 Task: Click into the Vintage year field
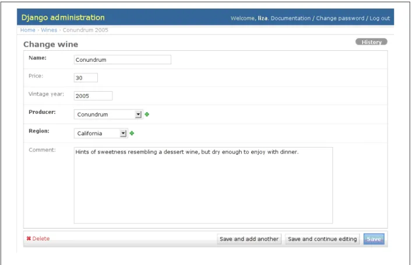tap(93, 96)
